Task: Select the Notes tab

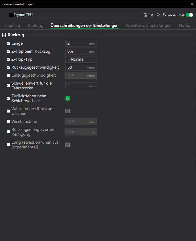Action: point(184,26)
